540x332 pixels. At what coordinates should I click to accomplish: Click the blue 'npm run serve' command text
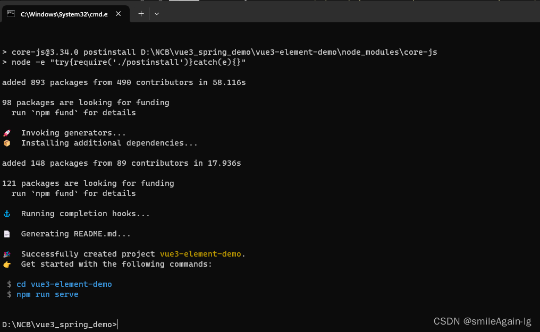click(x=47, y=294)
